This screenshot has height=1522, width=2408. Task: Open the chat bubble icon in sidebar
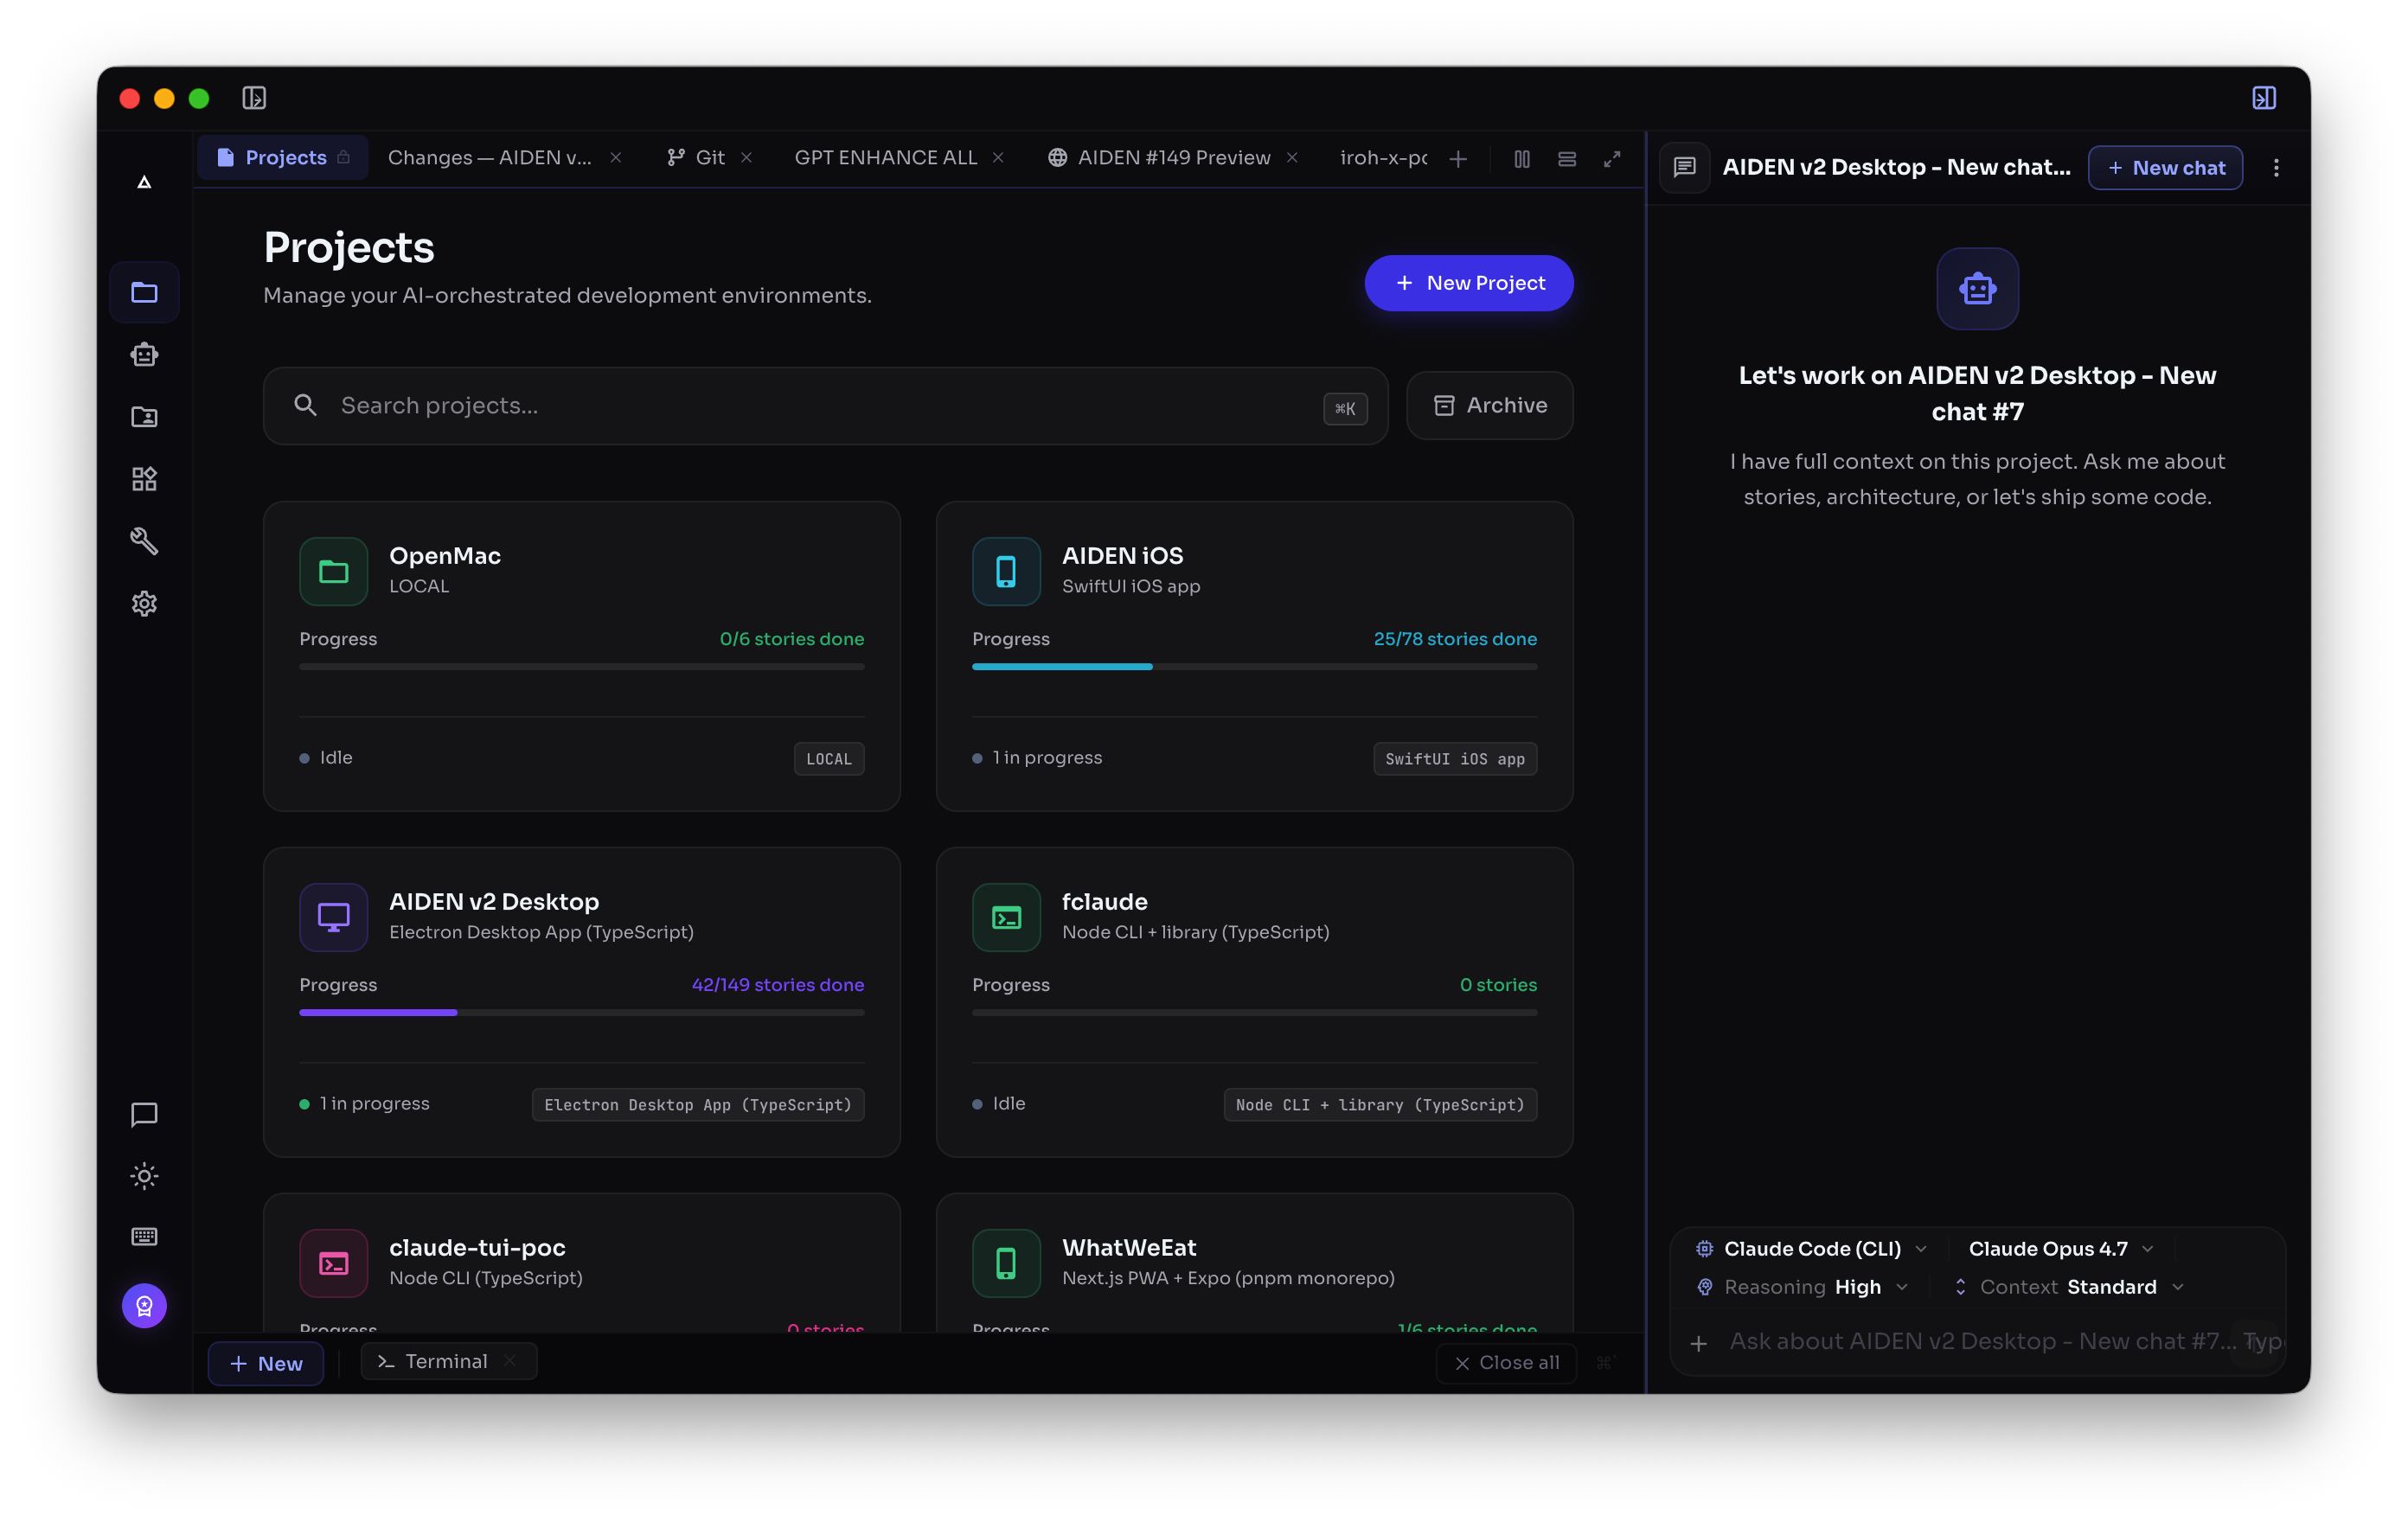144,1114
